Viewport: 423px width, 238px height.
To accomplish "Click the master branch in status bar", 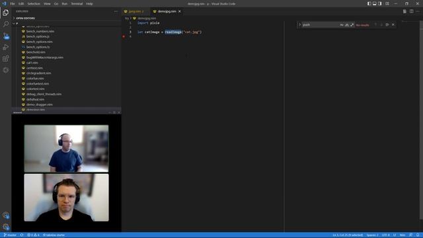I will [10, 235].
